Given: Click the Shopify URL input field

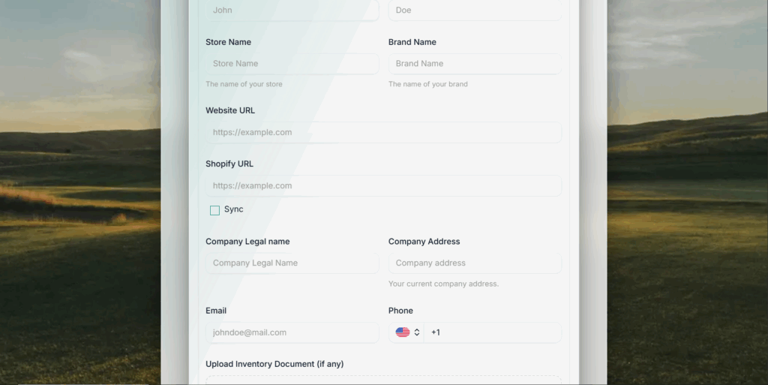Looking at the screenshot, I should (x=383, y=186).
